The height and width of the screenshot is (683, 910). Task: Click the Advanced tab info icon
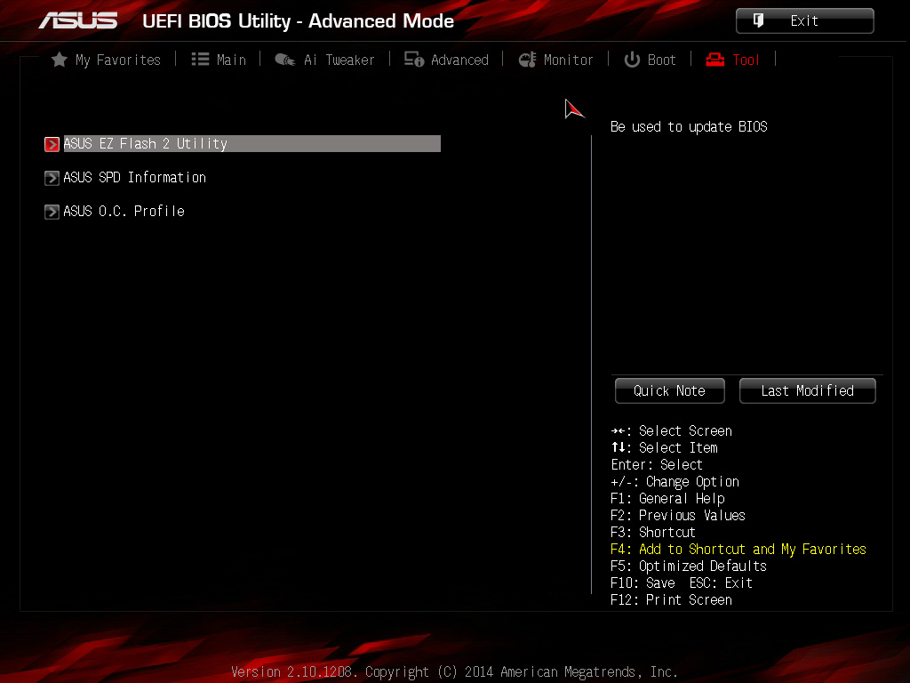[x=414, y=60]
